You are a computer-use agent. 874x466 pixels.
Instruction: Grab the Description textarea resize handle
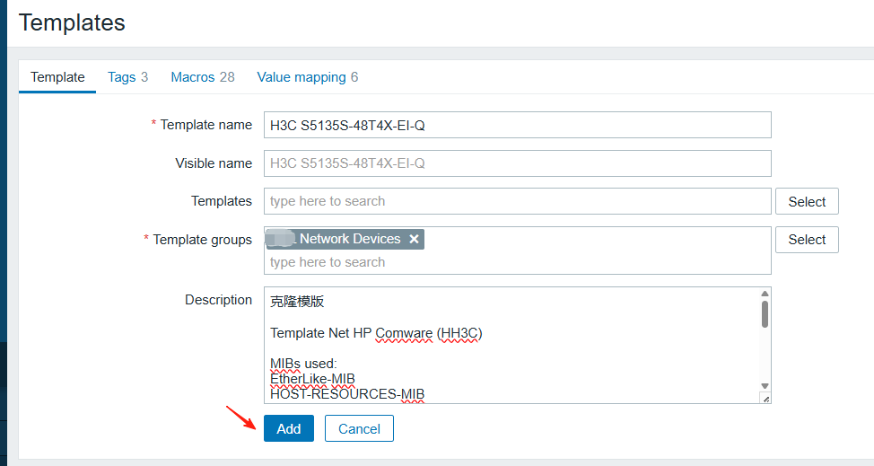click(765, 398)
